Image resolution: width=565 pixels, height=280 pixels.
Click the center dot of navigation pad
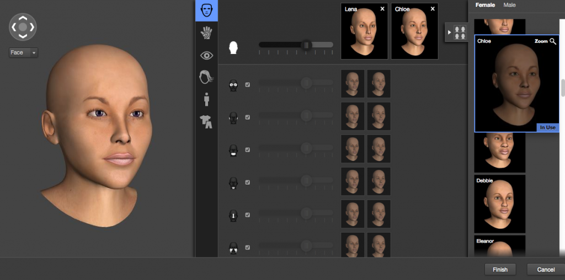coord(23,26)
